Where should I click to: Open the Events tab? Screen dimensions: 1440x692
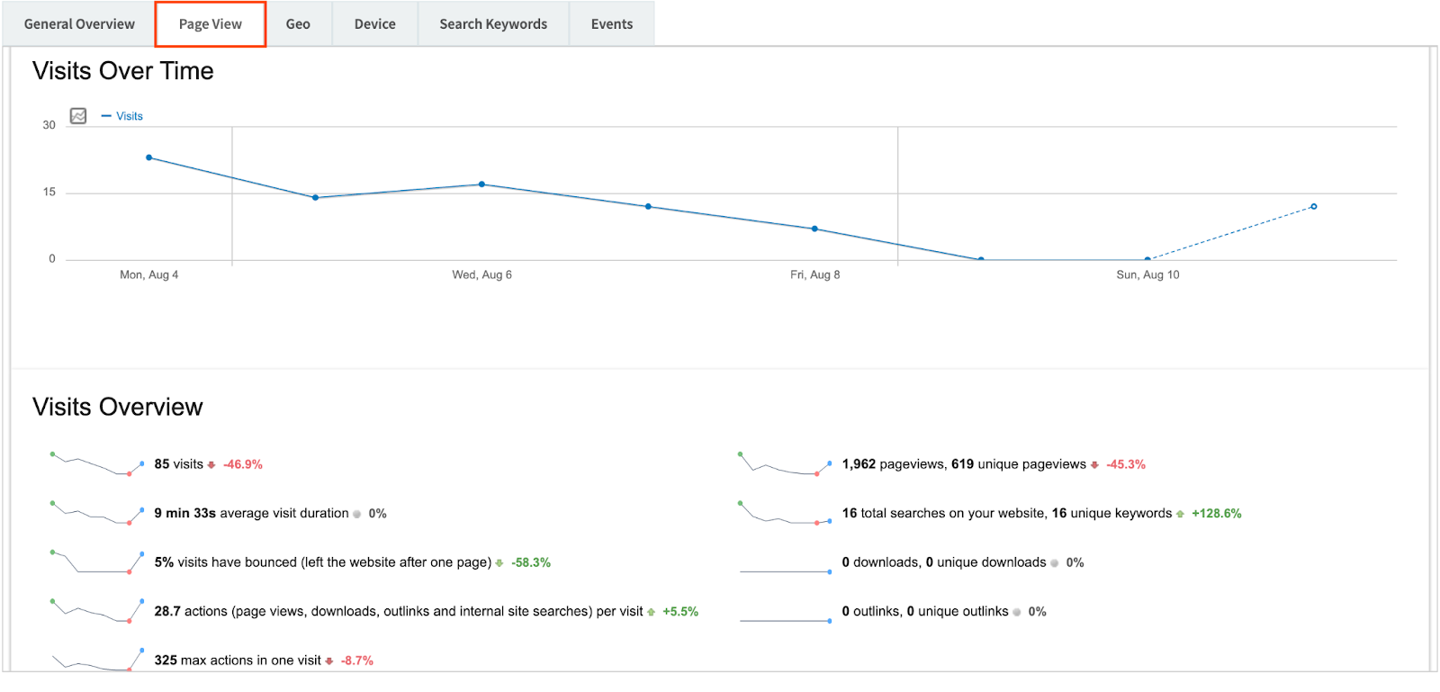tap(611, 24)
